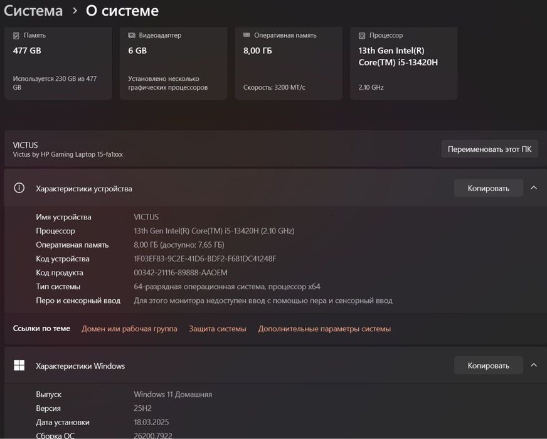Screen dimensions: 547x439
Task: Copy device specs with Копировать button
Action: (489, 188)
